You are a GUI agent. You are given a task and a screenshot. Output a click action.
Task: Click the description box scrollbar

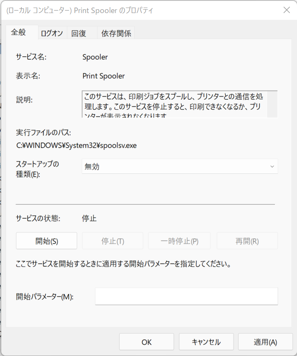coord(272,104)
